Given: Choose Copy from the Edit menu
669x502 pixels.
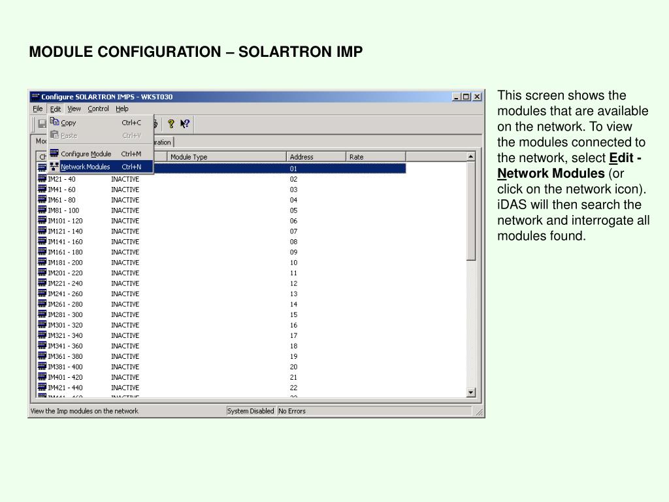Looking at the screenshot, I should click(x=100, y=122).
